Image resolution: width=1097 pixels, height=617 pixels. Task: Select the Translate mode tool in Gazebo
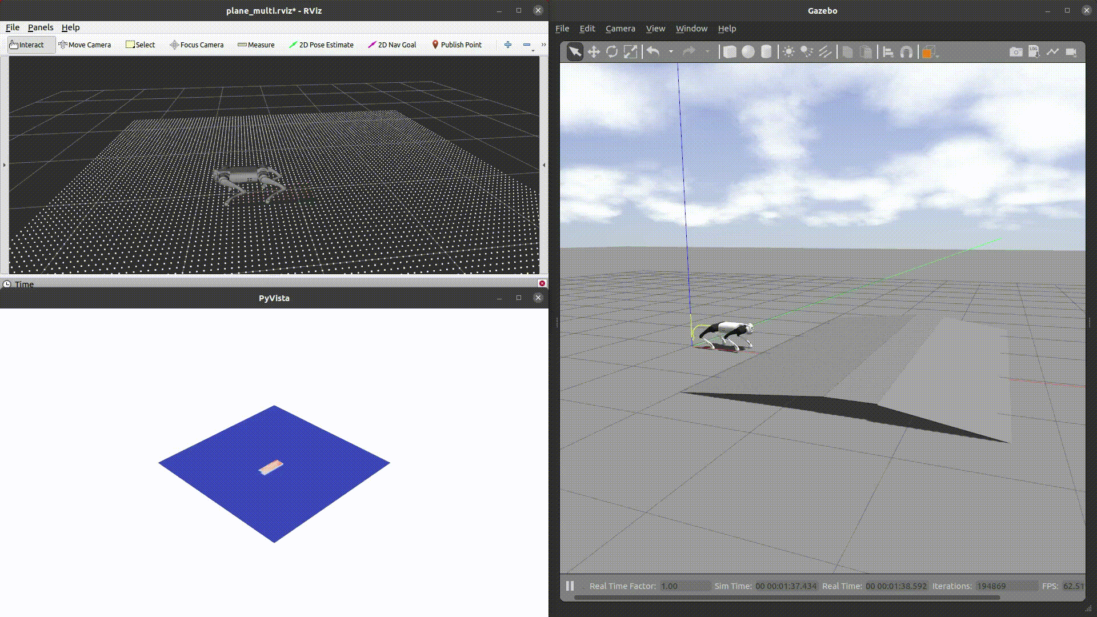[x=594, y=51]
